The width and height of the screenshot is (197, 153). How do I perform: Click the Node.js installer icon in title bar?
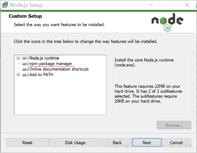click(5, 5)
